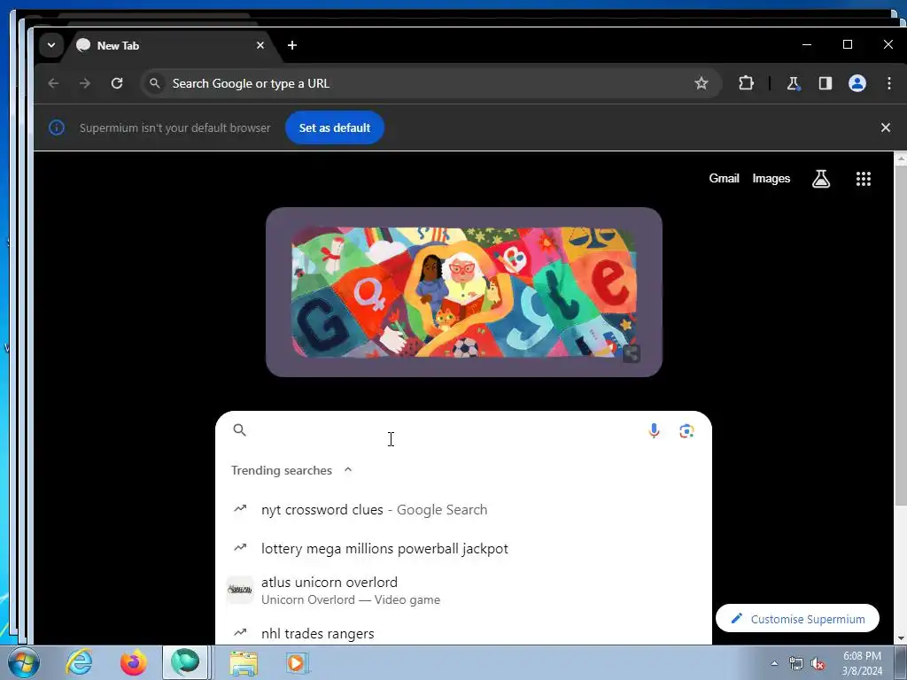Open Windows Media Player from taskbar
This screenshot has height=680, width=907.
pos(297,662)
